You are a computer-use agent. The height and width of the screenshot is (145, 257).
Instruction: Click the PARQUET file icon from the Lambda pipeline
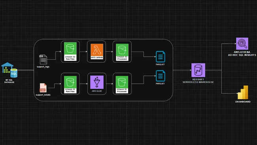tap(161, 57)
